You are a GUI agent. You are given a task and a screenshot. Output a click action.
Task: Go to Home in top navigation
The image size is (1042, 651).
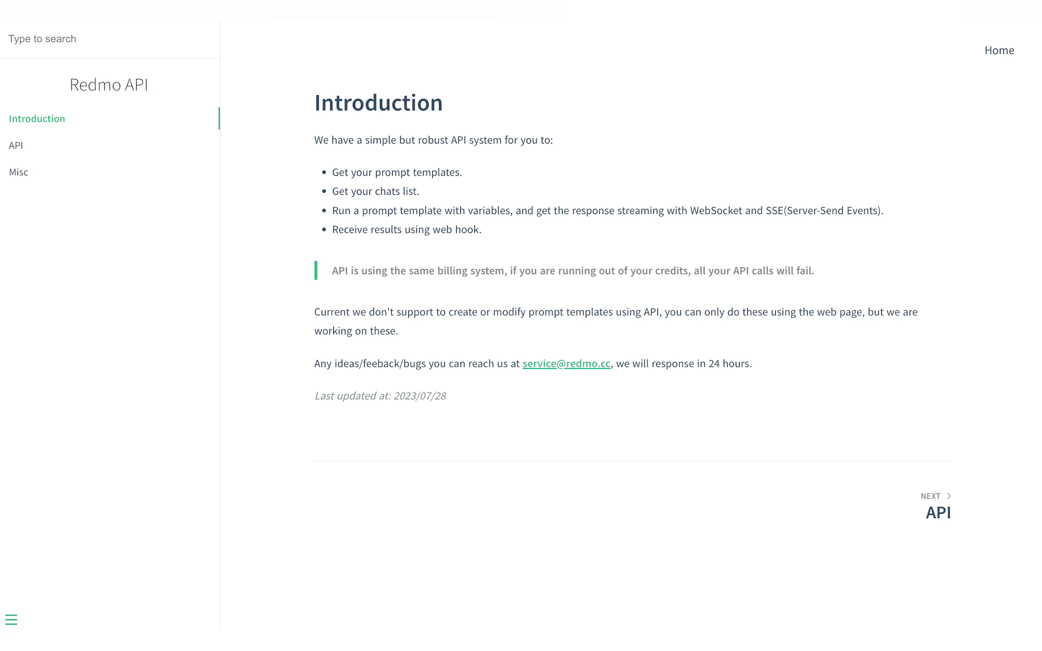[999, 50]
